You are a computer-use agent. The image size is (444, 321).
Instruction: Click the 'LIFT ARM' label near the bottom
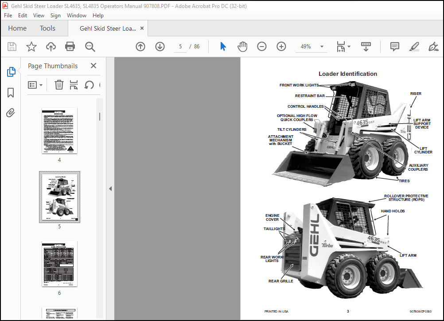[408, 255]
